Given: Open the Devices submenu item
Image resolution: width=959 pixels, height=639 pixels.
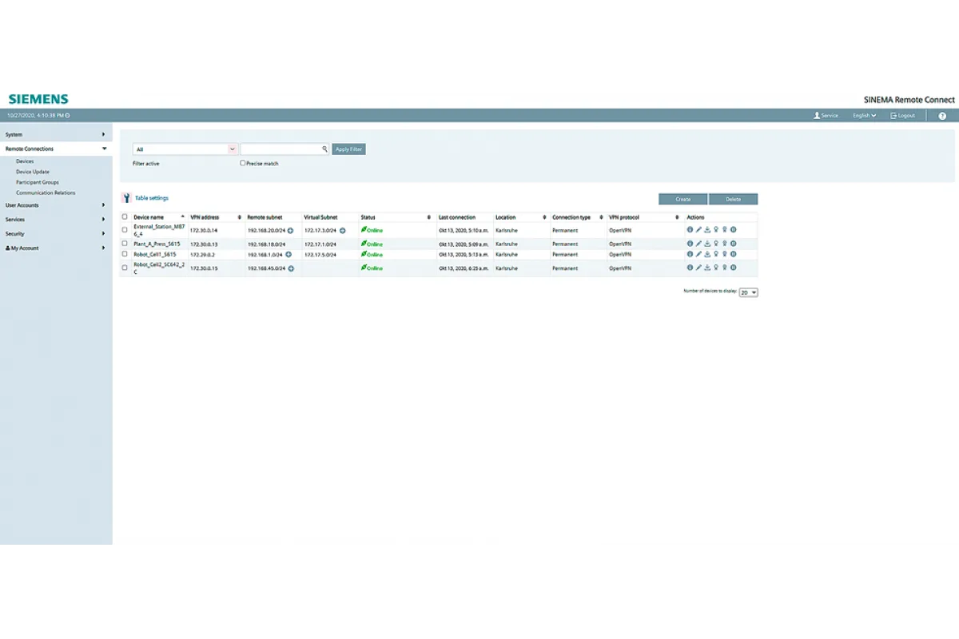Looking at the screenshot, I should (x=25, y=161).
